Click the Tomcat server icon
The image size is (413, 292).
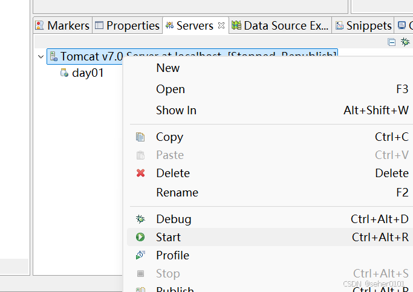click(x=54, y=56)
